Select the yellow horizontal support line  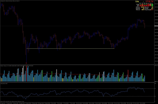(70, 49)
